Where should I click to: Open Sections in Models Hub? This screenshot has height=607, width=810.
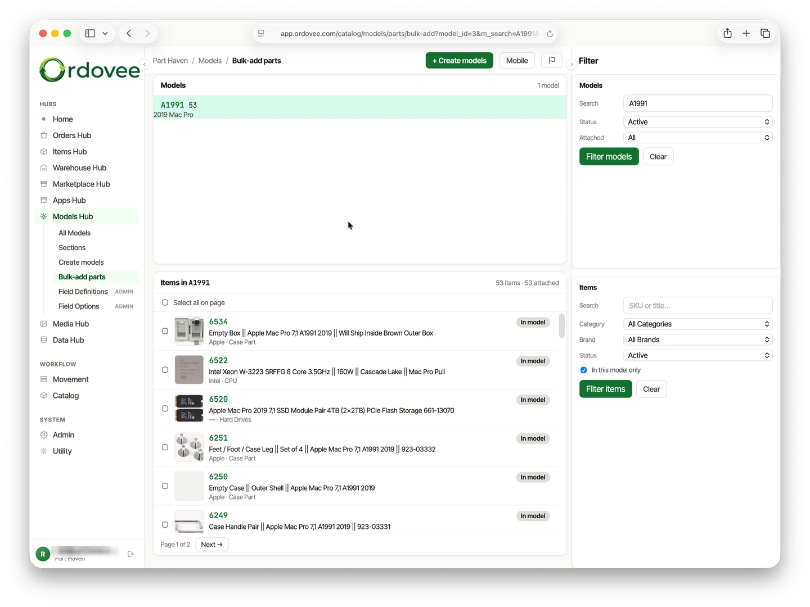pyautogui.click(x=72, y=247)
